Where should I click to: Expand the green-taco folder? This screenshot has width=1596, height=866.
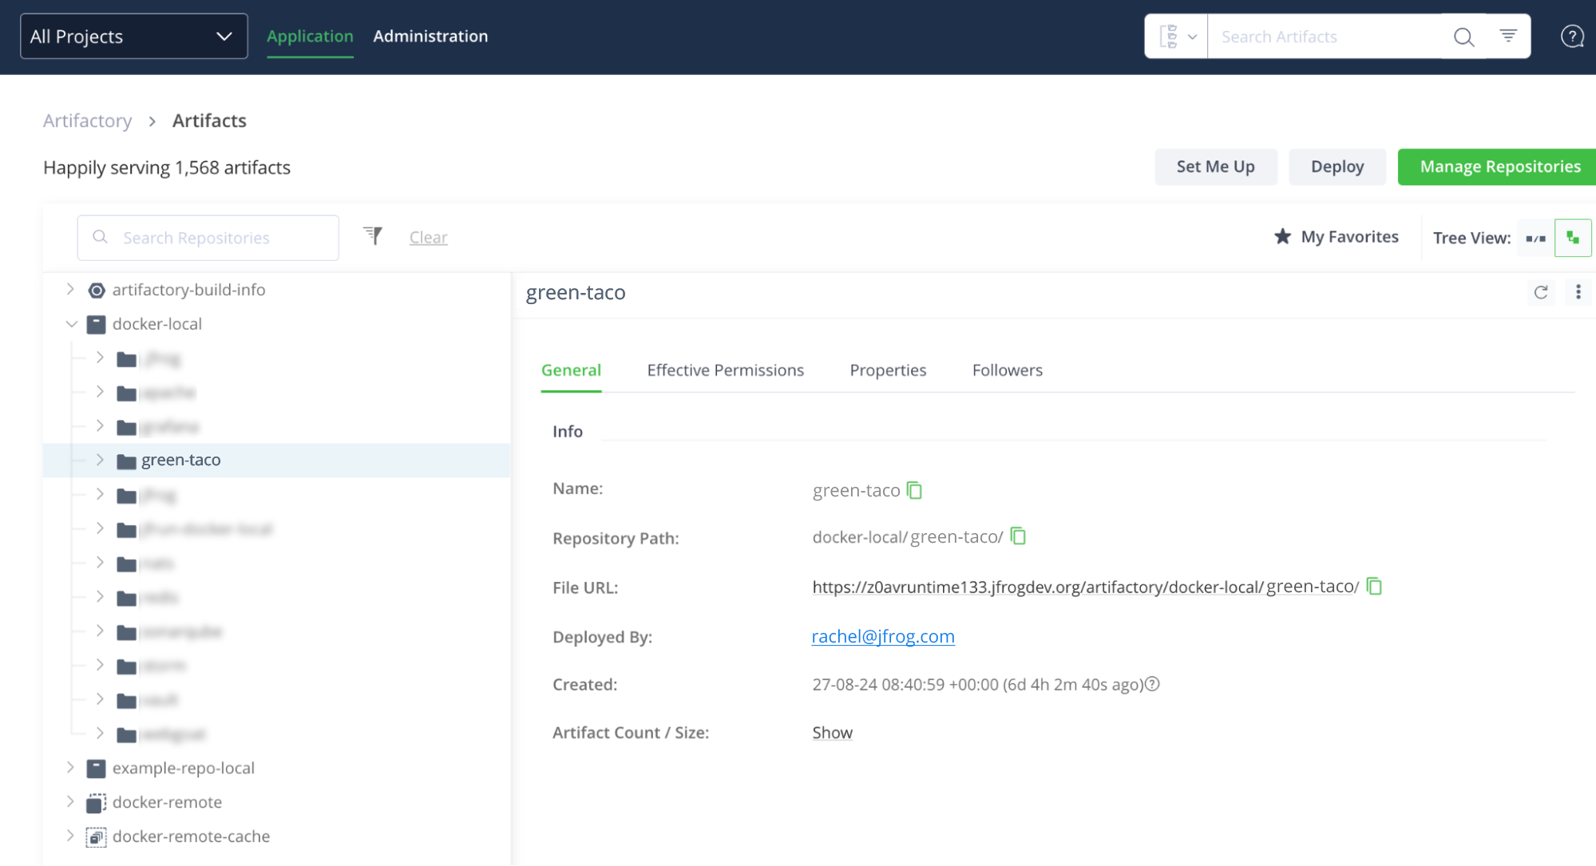100,460
